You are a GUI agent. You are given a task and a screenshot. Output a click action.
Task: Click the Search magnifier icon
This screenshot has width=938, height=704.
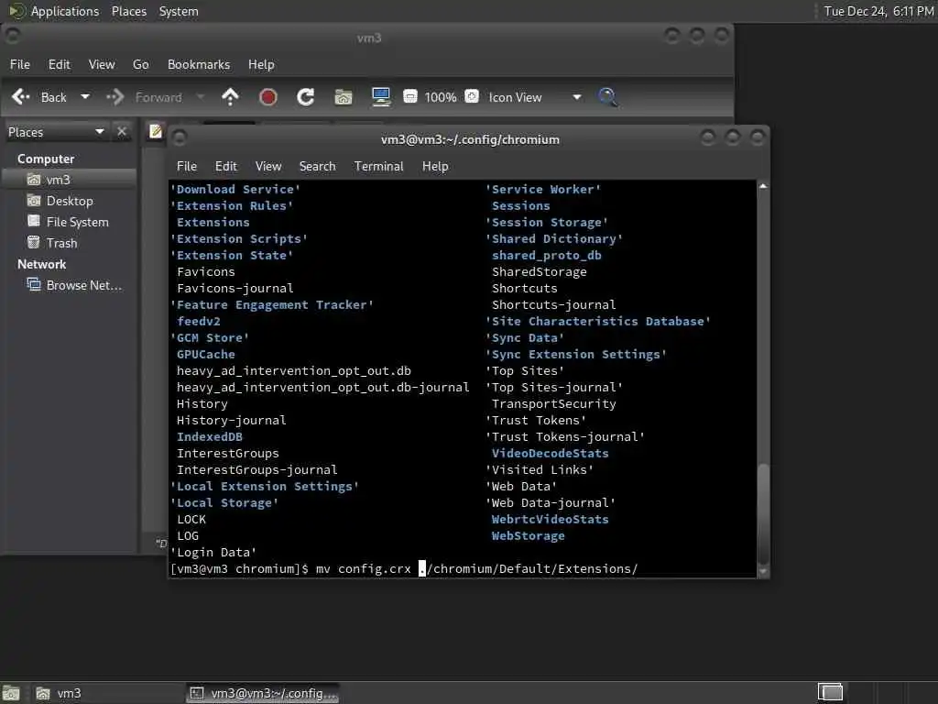coord(608,97)
